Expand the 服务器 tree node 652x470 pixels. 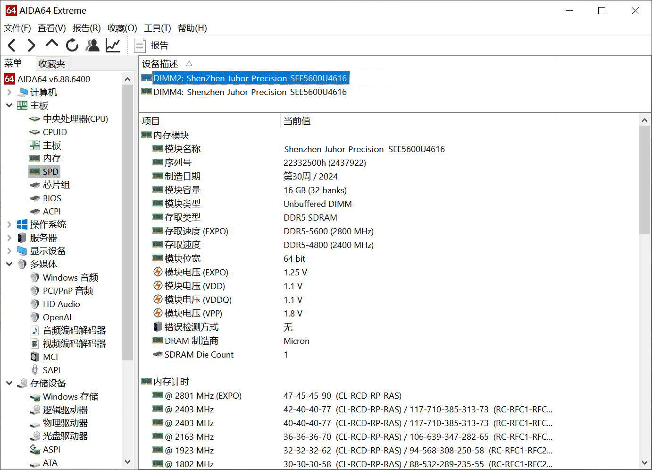pos(9,238)
